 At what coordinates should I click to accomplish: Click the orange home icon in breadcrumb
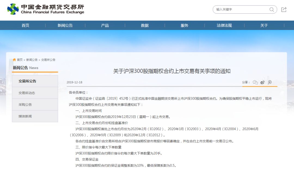[14, 60]
